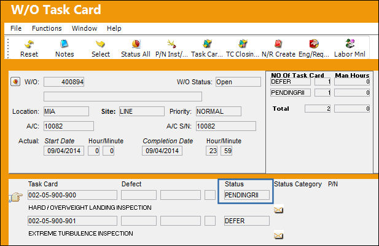Click task card field 002-05-900-900
Screen dimensions: 379x246
(72, 195)
